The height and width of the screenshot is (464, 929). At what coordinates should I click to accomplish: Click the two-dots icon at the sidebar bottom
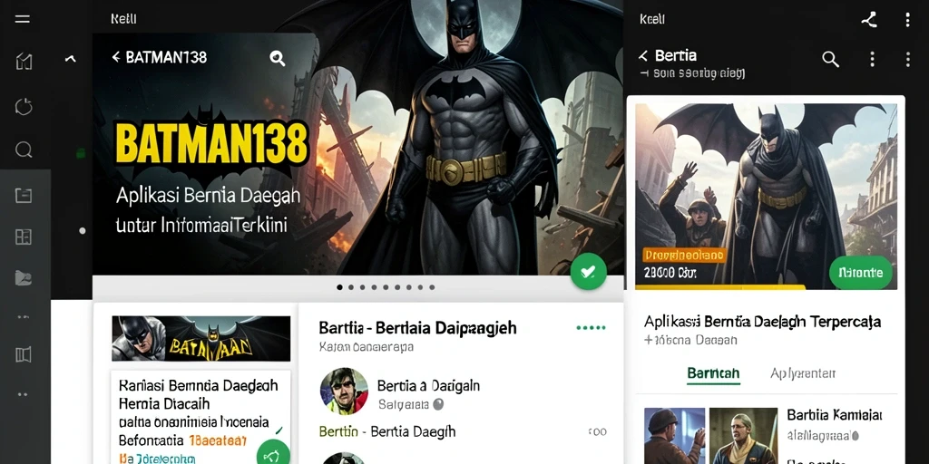[23, 394]
